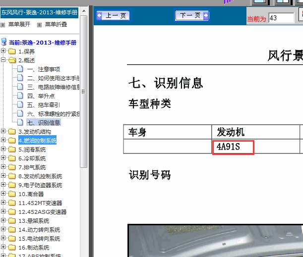Image resolution: width=303 pixels, height=257 pixels.
Task: Click the folder icon of 15.电动转向系统
Action: [12, 239]
